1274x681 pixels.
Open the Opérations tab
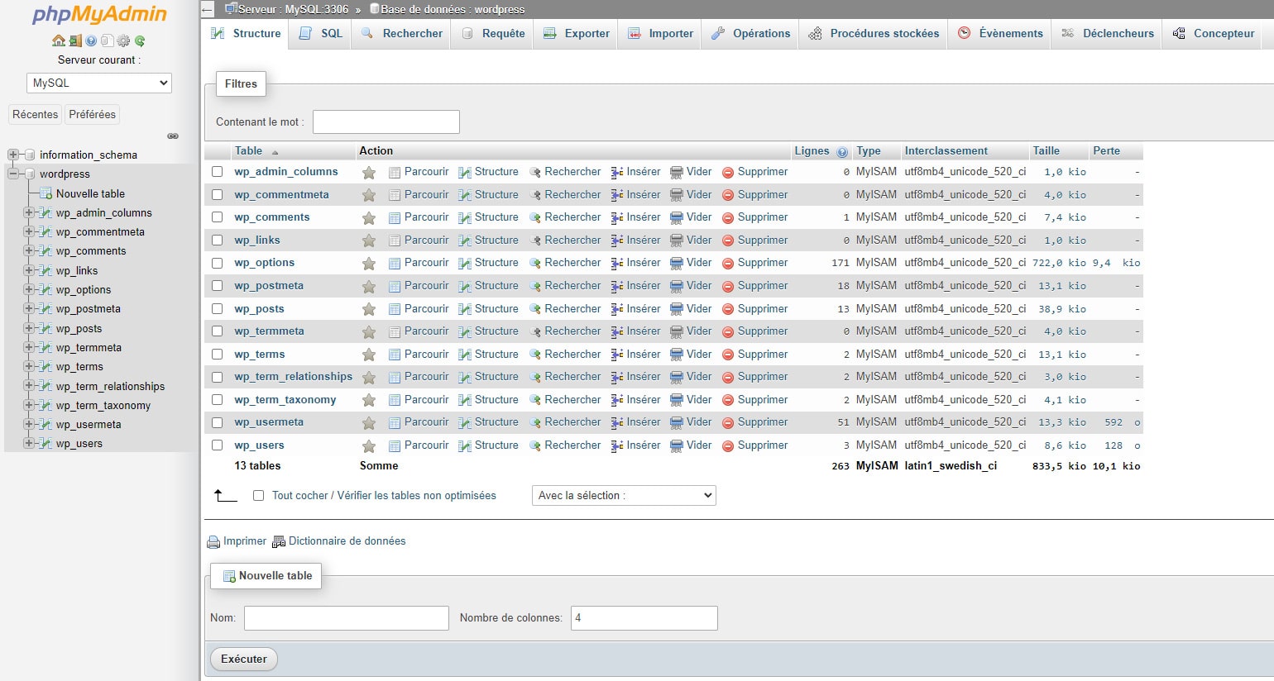pyautogui.click(x=750, y=34)
